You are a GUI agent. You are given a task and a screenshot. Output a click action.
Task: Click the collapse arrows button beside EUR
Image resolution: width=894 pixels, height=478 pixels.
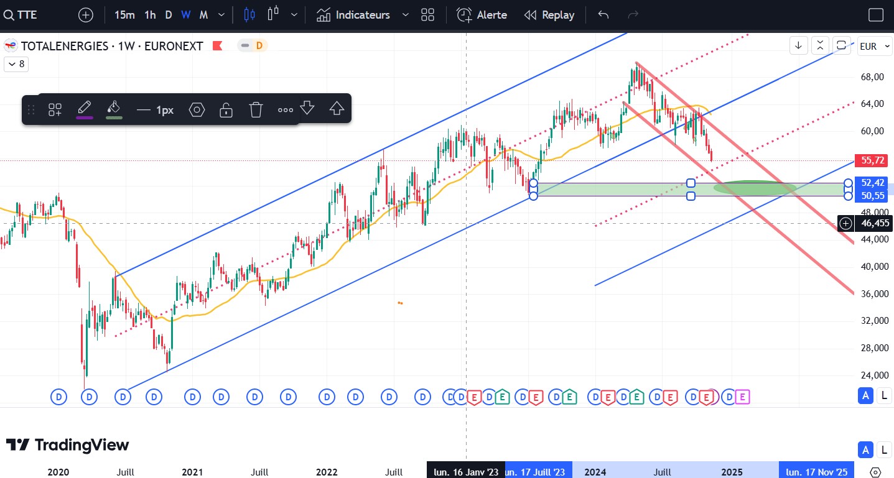(x=820, y=45)
